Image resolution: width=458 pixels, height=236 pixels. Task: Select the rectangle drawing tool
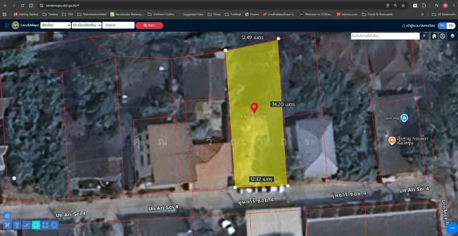45,225
